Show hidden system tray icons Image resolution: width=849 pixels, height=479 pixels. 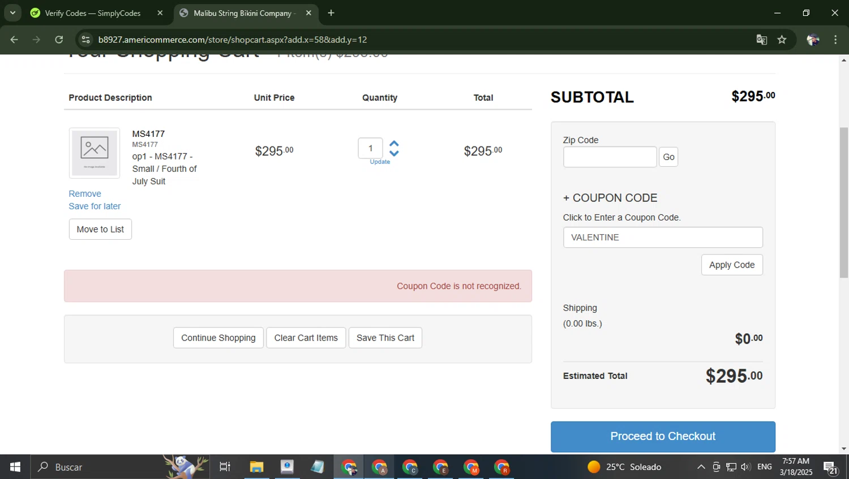click(x=701, y=467)
